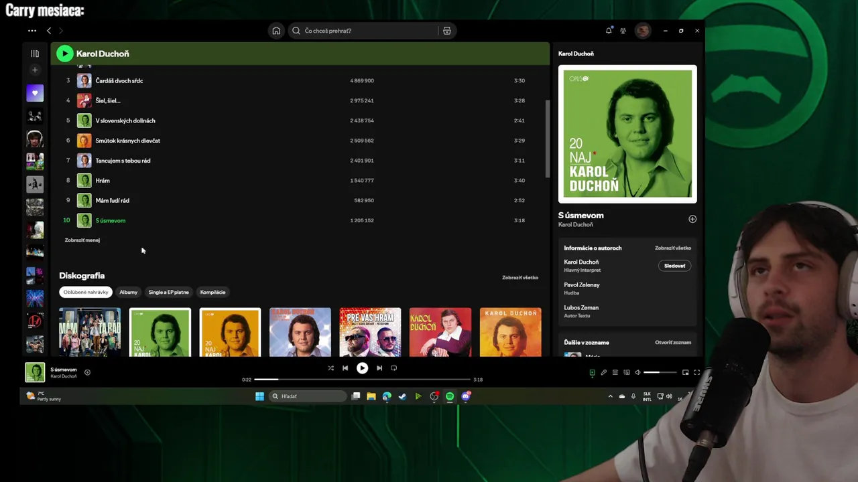This screenshot has height=482, width=858.
Task: Open Liked Songs in sidebar
Action: tap(35, 93)
